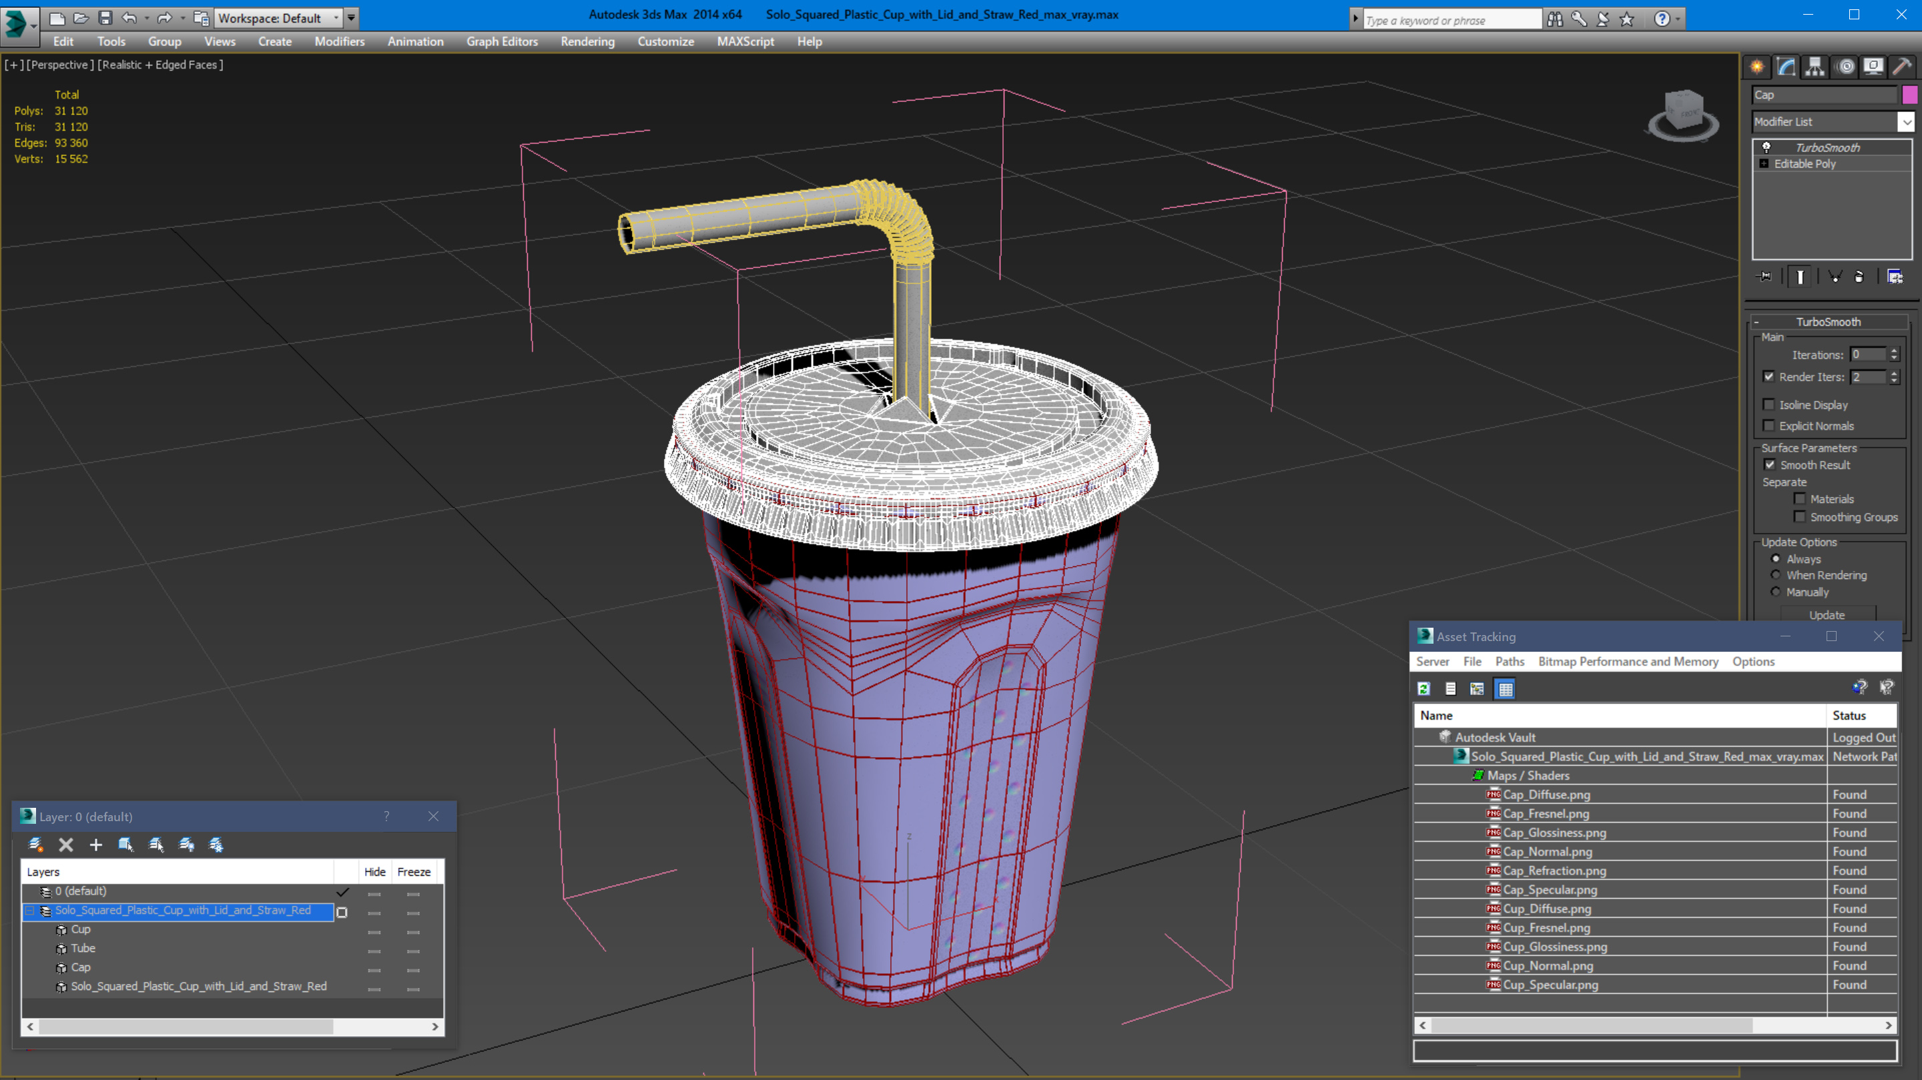Viewport: 1922px width, 1080px height.
Task: Enable the Isoline Display checkbox
Action: (1769, 404)
